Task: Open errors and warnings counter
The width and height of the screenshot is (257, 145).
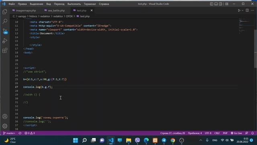Action: [30, 133]
